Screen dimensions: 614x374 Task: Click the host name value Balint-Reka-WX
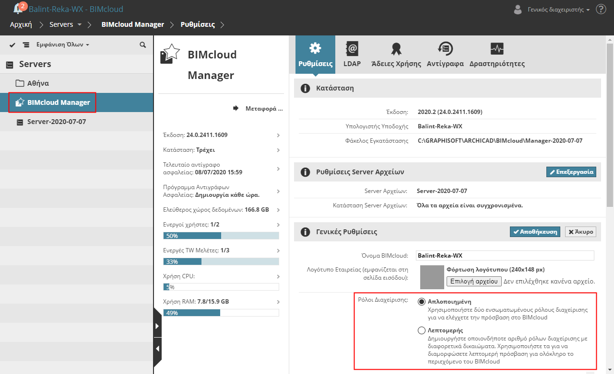coord(441,126)
